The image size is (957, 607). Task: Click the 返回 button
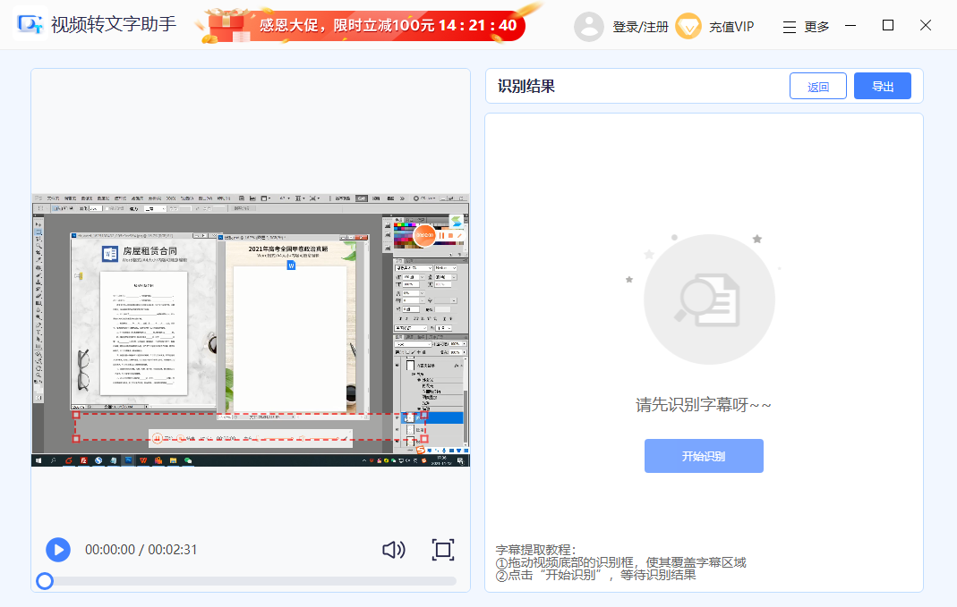click(x=817, y=85)
